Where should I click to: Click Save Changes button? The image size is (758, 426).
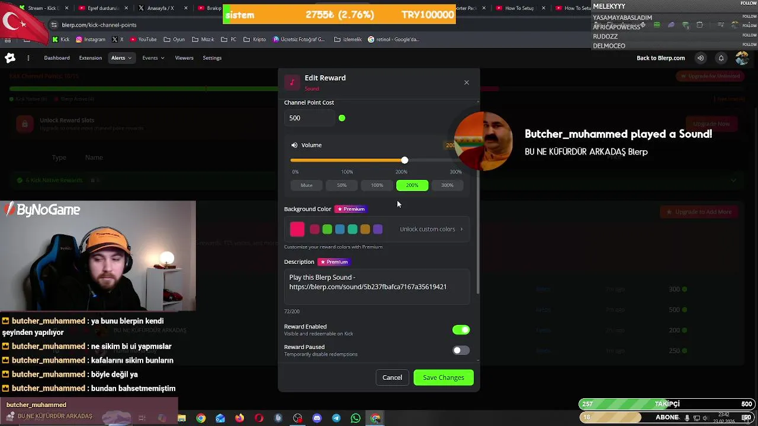click(x=444, y=377)
